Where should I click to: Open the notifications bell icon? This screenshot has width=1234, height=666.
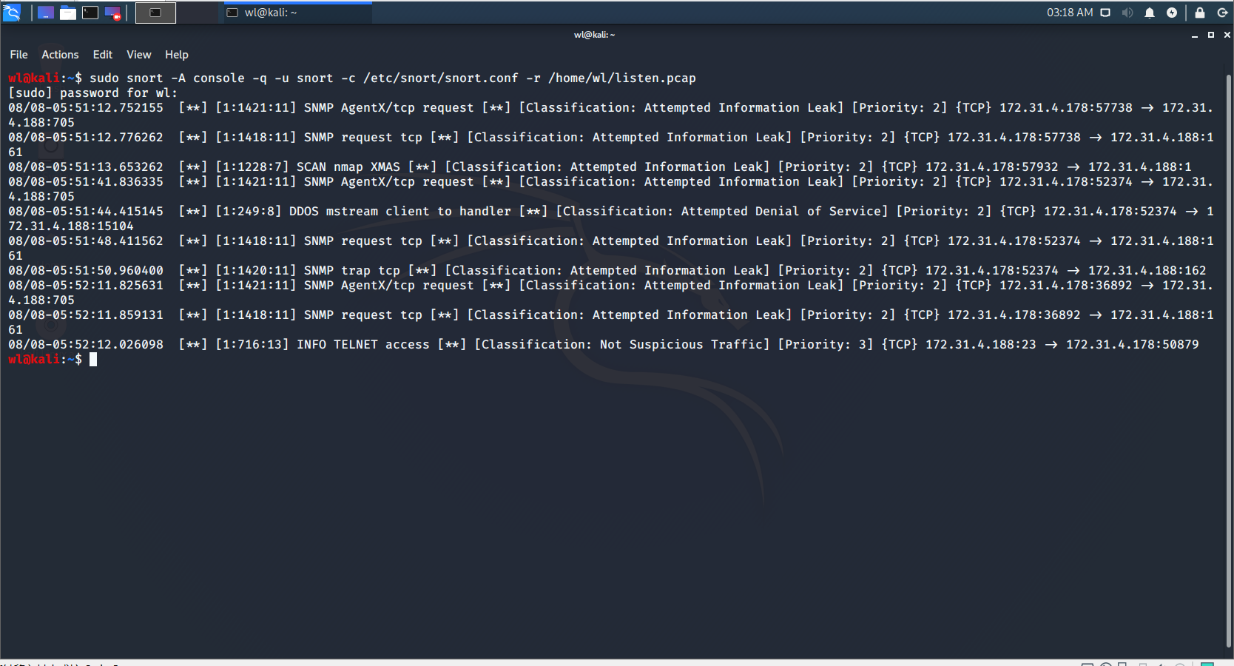pyautogui.click(x=1150, y=13)
